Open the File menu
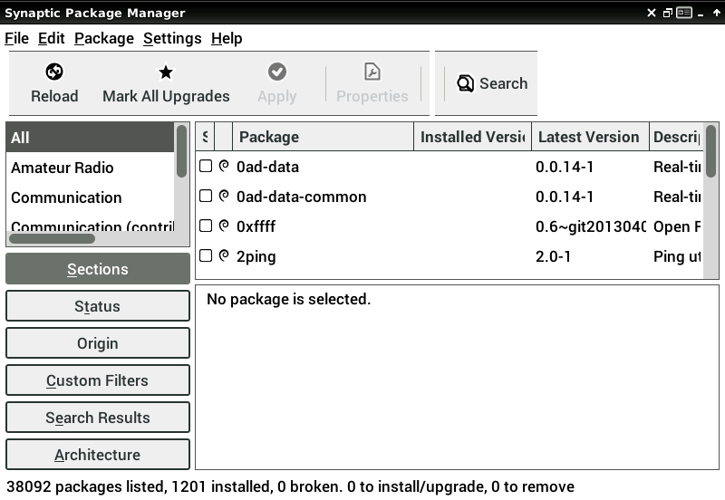The width and height of the screenshot is (725, 500). click(x=16, y=38)
